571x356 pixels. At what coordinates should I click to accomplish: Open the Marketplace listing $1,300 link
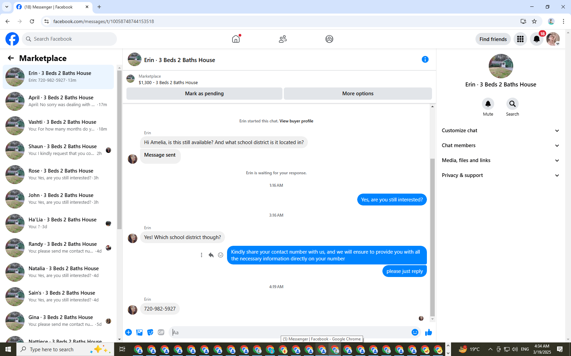168,82
